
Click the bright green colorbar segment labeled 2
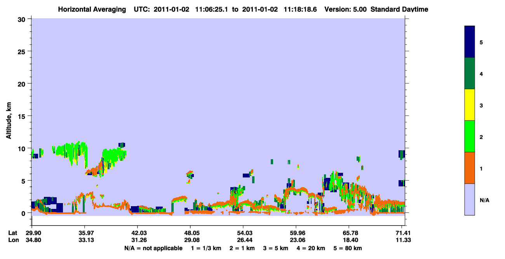(470, 136)
